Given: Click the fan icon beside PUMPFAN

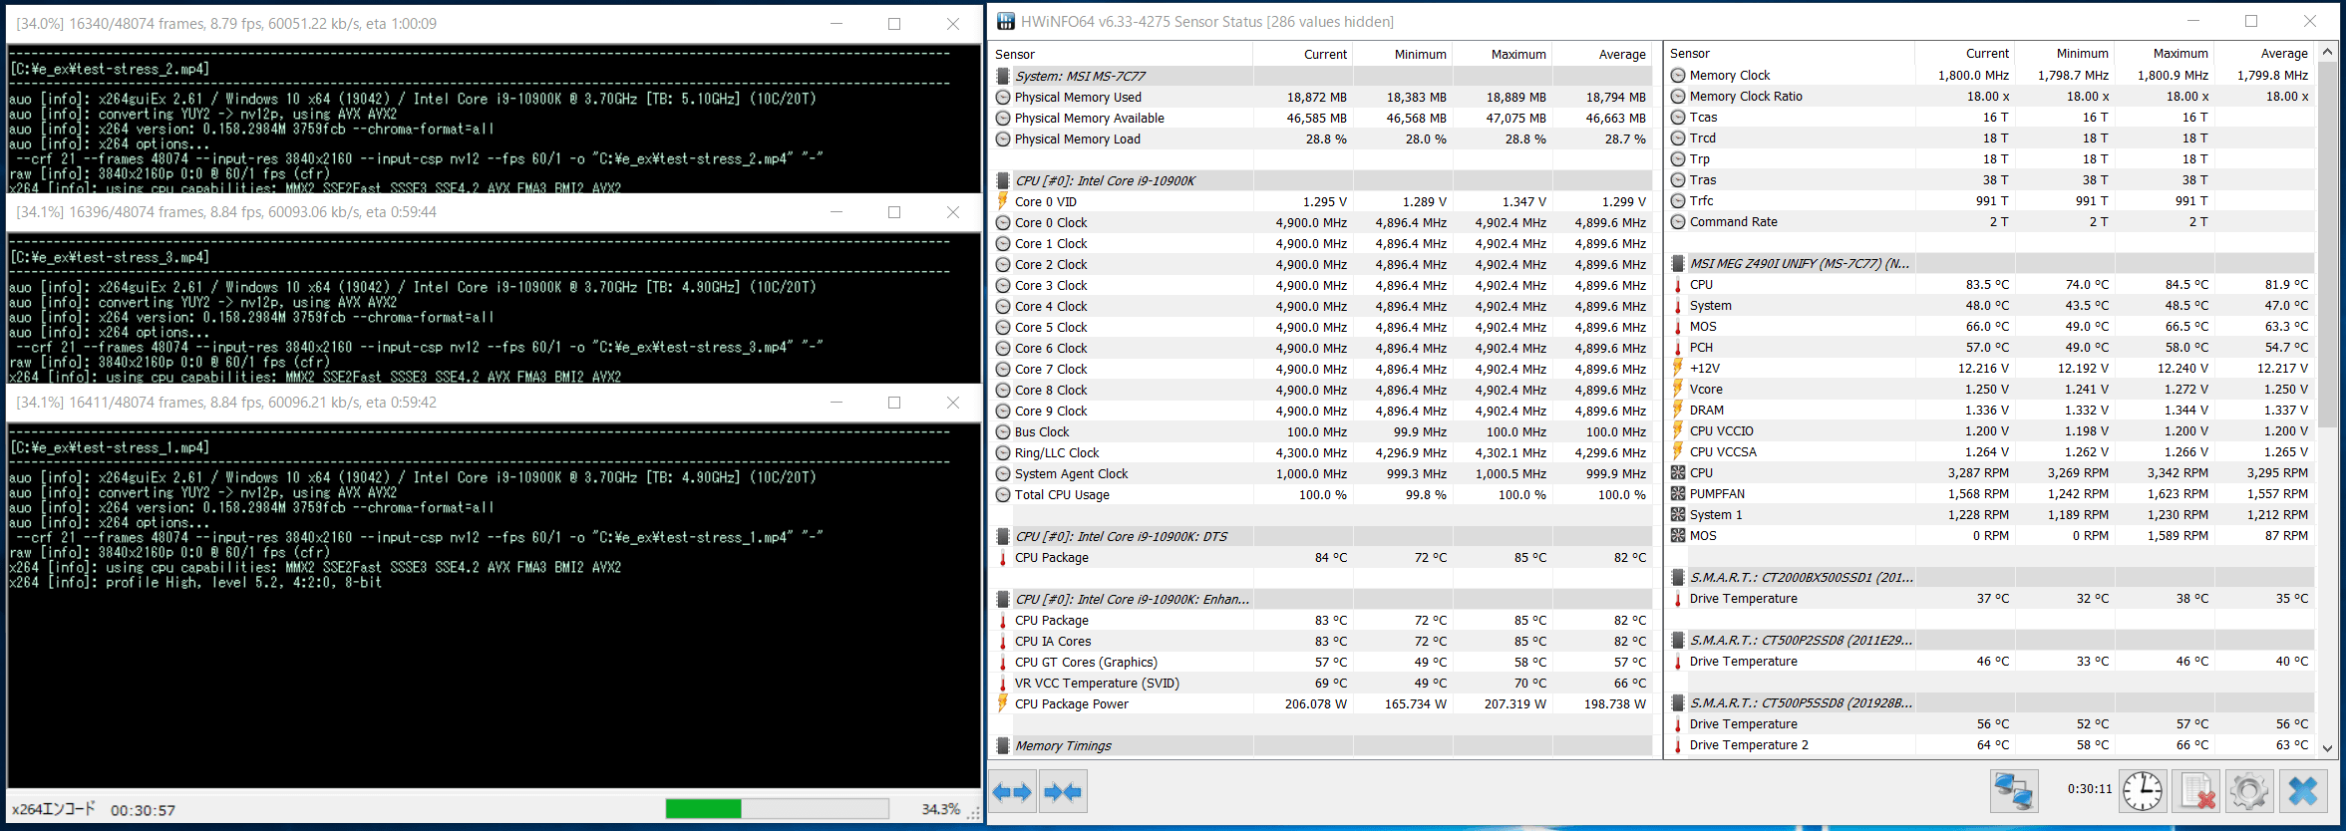Looking at the screenshot, I should 1678,493.
